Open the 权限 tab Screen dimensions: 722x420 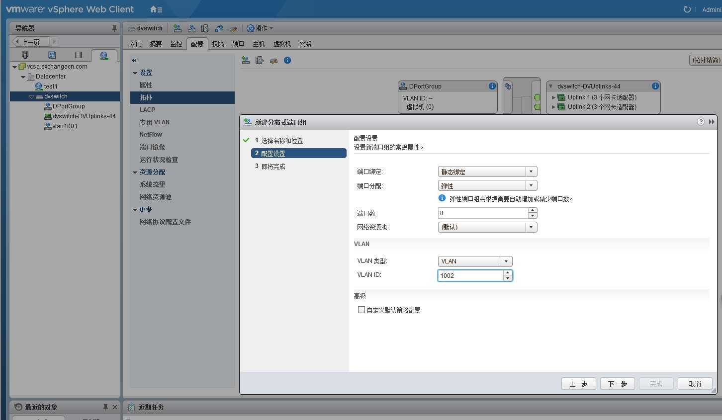coord(218,44)
